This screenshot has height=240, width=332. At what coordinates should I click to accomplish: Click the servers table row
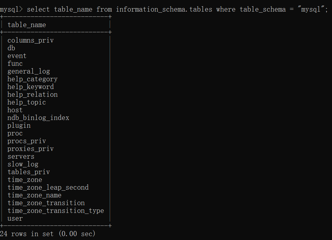(x=21, y=156)
